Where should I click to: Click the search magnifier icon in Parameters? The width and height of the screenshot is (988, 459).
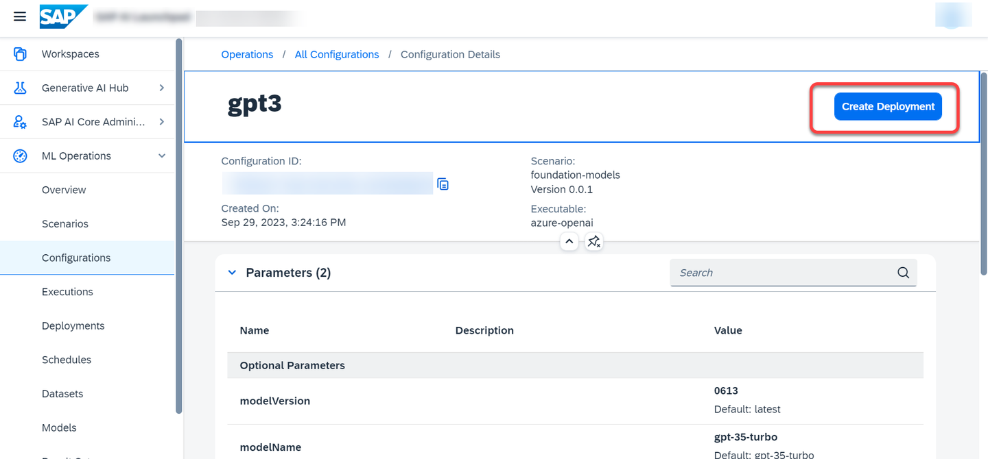pos(903,273)
